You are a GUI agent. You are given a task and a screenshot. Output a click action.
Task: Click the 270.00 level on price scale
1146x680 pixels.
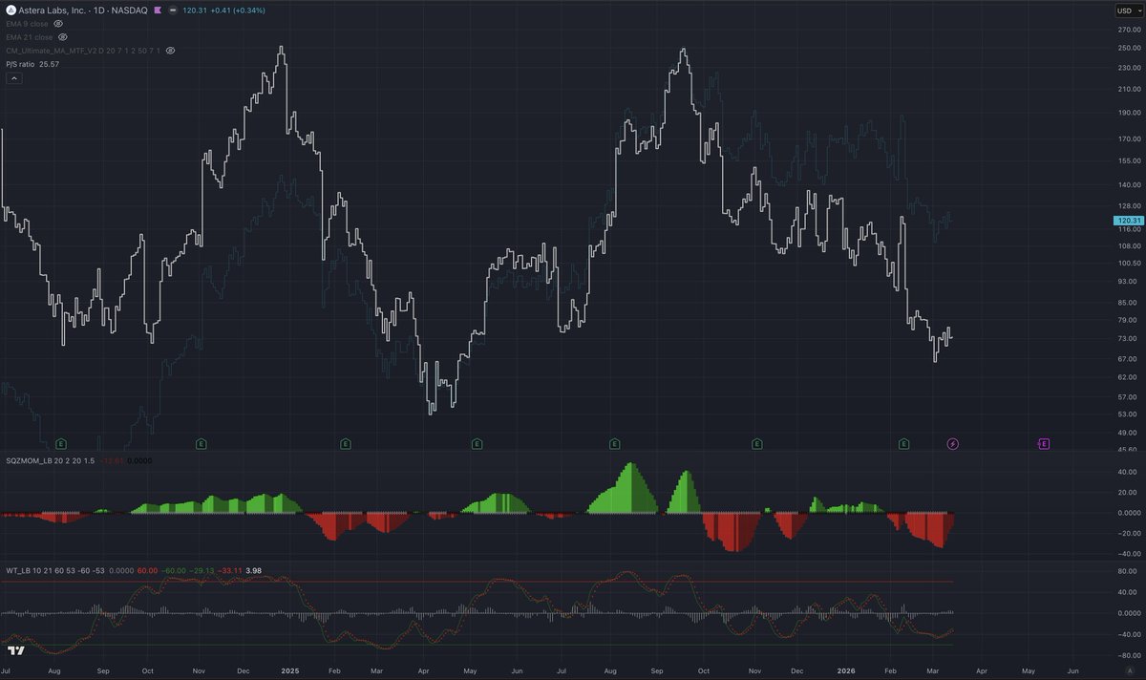1128,29
